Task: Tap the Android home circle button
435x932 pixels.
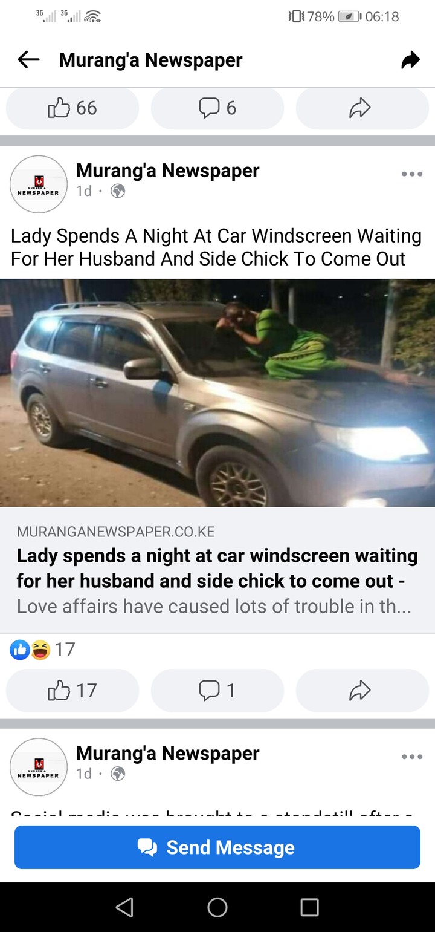Action: (x=217, y=907)
